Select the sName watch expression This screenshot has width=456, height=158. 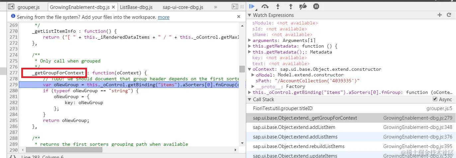click(282, 34)
